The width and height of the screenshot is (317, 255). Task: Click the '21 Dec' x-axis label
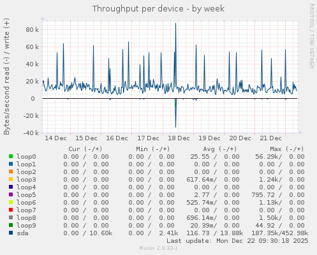270,138
